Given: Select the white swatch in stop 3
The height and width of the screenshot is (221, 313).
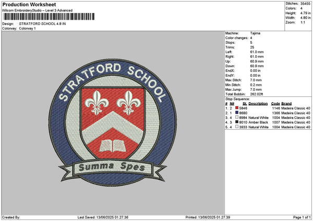Looking at the screenshot, I should (x=236, y=117).
